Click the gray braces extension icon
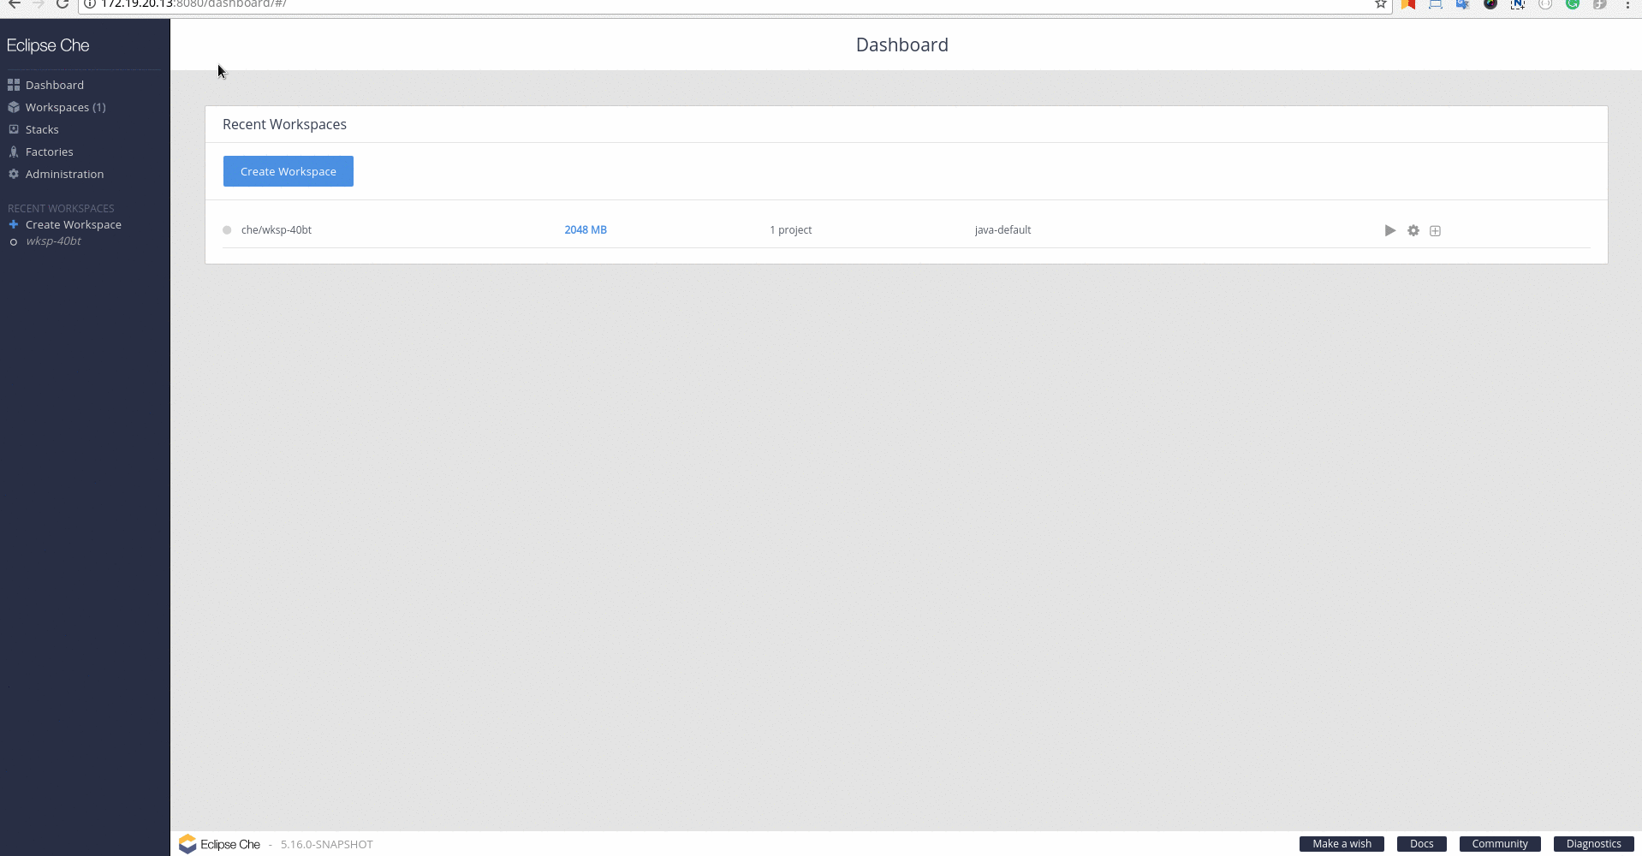The height and width of the screenshot is (856, 1642). pyautogui.click(x=1545, y=4)
